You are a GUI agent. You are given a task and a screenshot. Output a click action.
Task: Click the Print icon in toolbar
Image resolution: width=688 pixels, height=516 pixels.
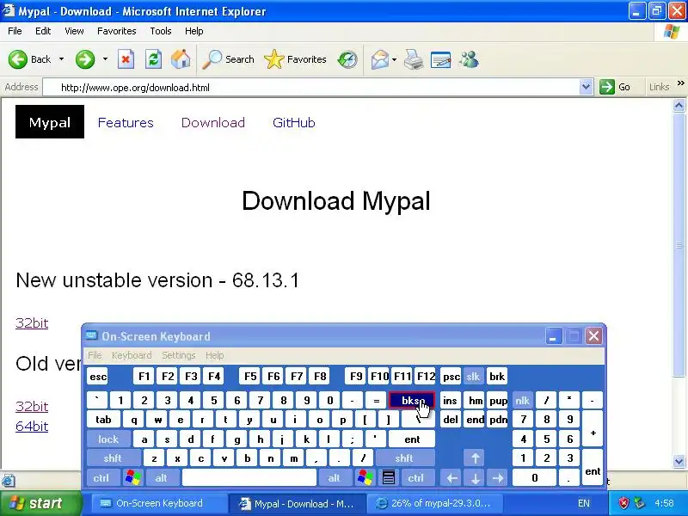pos(414,59)
